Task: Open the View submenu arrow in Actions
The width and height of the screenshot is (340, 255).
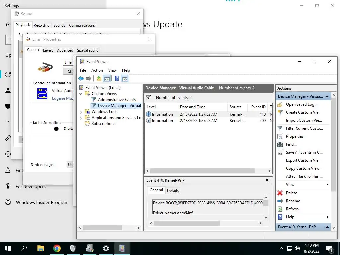Action: 327,185
